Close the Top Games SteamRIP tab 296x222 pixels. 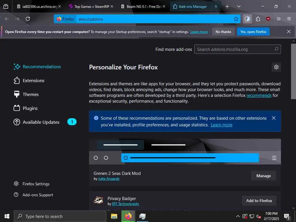(112, 7)
